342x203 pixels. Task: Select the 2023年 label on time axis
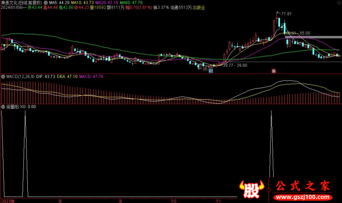tap(8, 201)
